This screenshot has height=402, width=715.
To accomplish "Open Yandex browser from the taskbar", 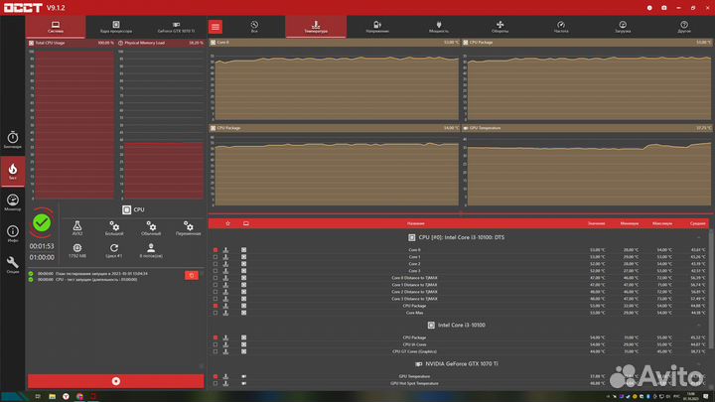I will (x=66, y=396).
